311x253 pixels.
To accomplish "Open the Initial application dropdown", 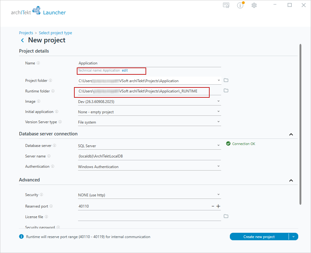I will pos(149,112).
